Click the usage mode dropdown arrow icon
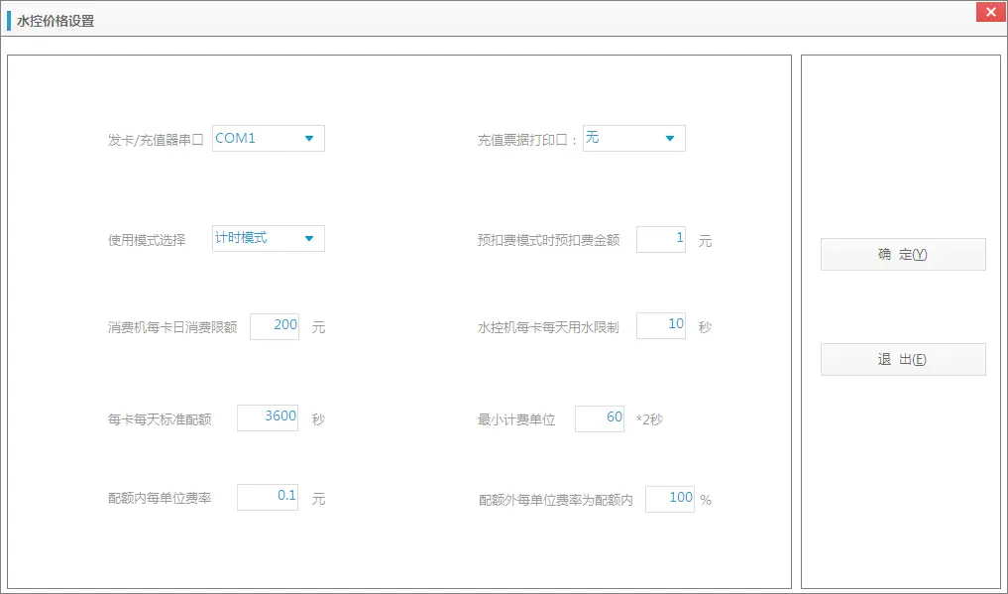Screen dimensions: 1008x594 pos(309,238)
